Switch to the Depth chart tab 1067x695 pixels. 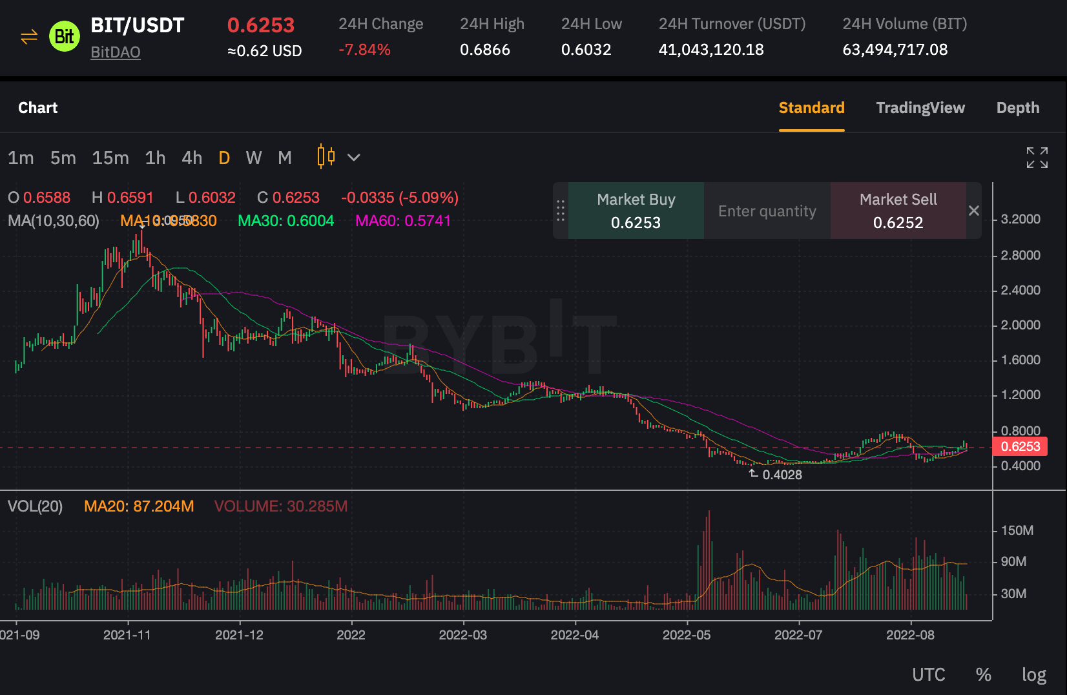[1018, 108]
